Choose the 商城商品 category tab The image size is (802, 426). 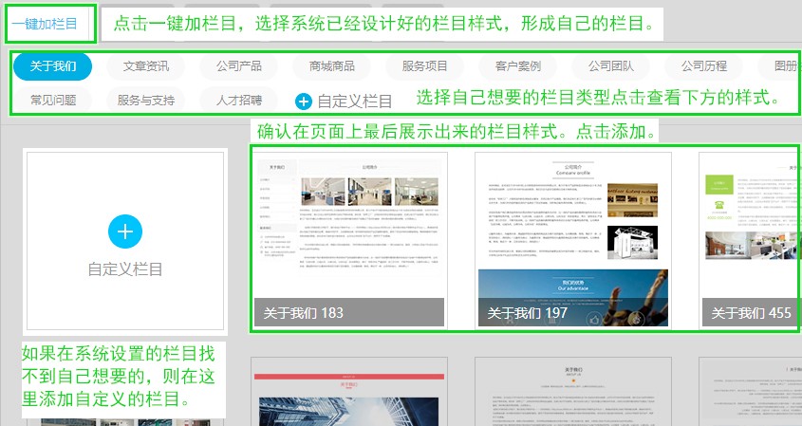[x=331, y=66]
